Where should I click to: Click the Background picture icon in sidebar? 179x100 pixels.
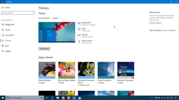point(3,24)
